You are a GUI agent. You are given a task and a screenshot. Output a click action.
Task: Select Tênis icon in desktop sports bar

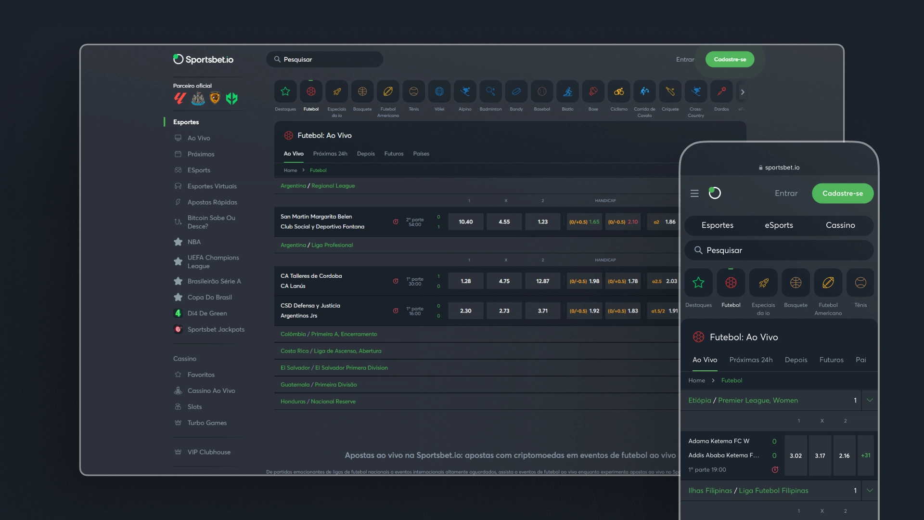(x=414, y=91)
